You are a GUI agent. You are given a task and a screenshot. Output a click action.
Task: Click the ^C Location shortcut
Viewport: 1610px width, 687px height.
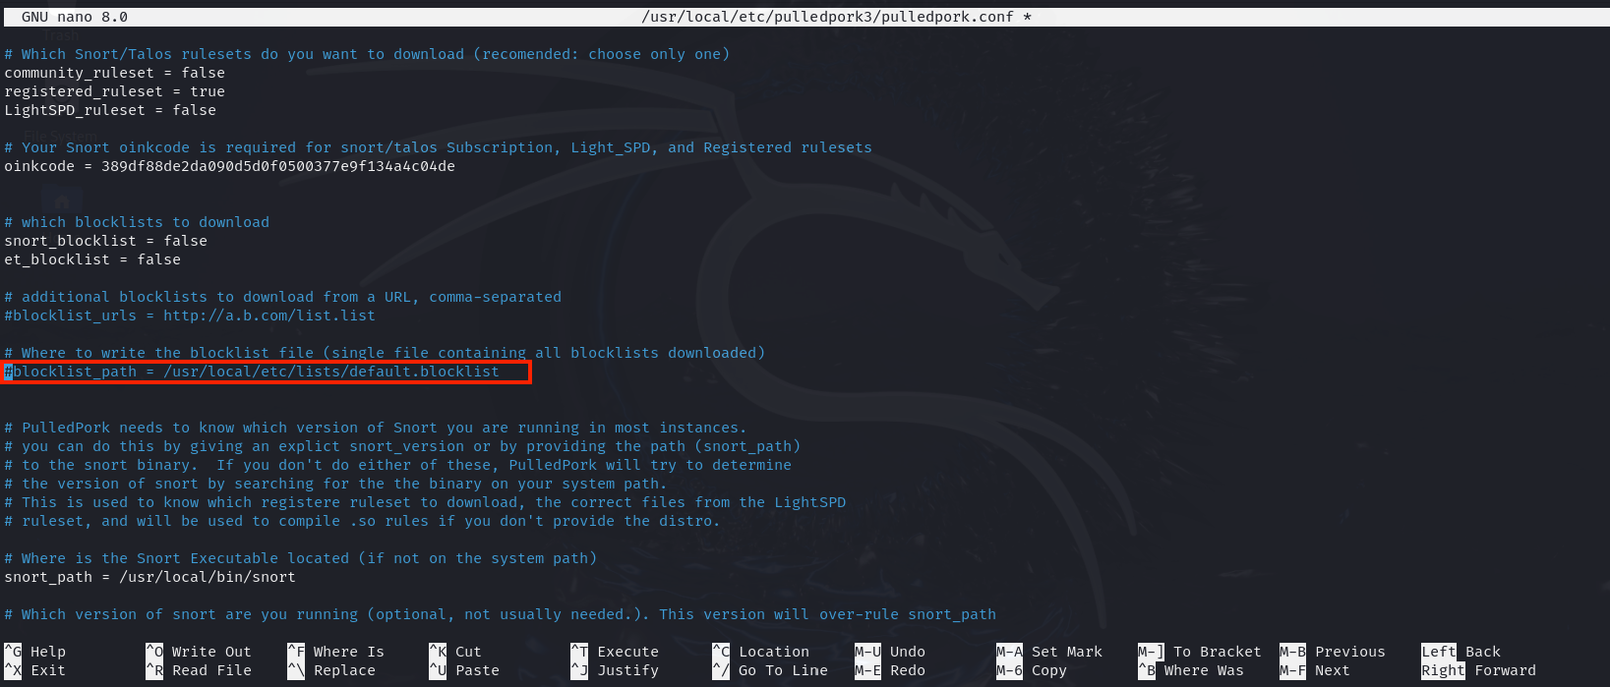(760, 652)
